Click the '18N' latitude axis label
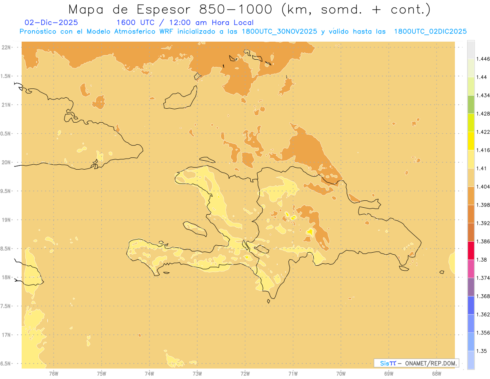Viewport: 490px width, 379px height. click(6, 278)
